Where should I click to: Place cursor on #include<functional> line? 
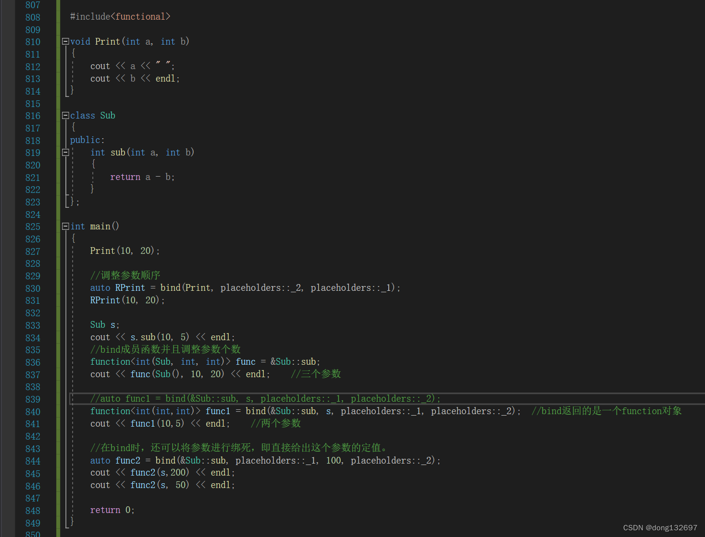tap(120, 17)
